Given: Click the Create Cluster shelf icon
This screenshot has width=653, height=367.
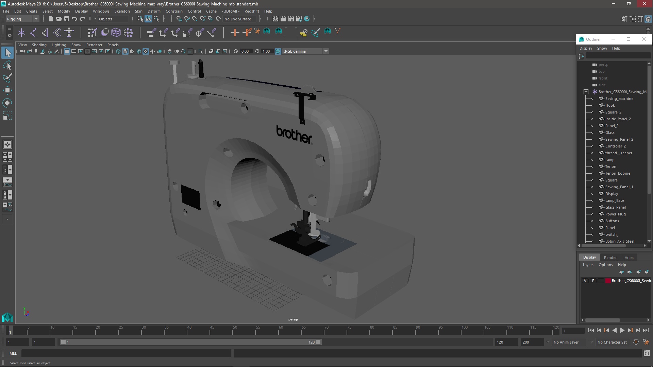Looking at the screenshot, I should 128,33.
